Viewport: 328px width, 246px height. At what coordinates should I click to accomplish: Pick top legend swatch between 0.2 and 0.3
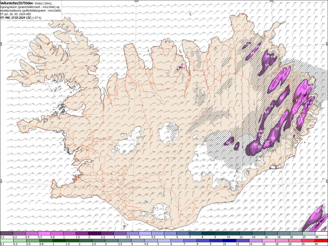click(x=6, y=233)
